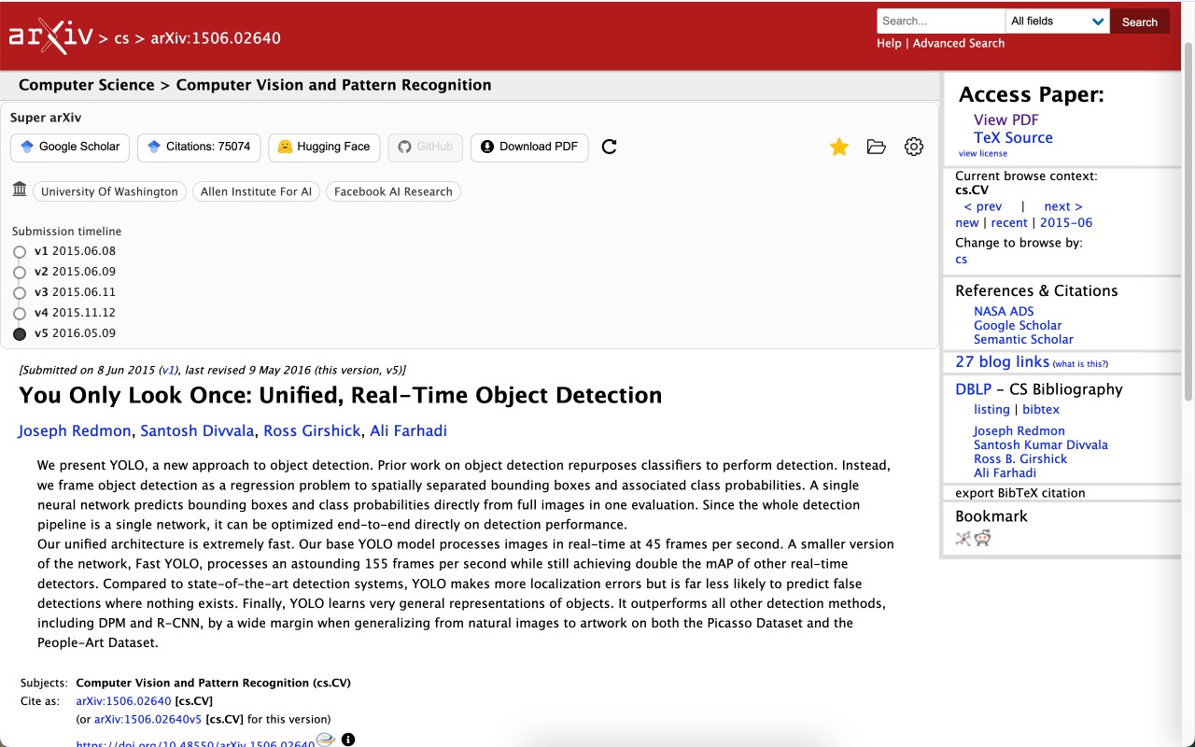
Task: Click Ali Farhadi in DBLP section
Action: point(1005,472)
